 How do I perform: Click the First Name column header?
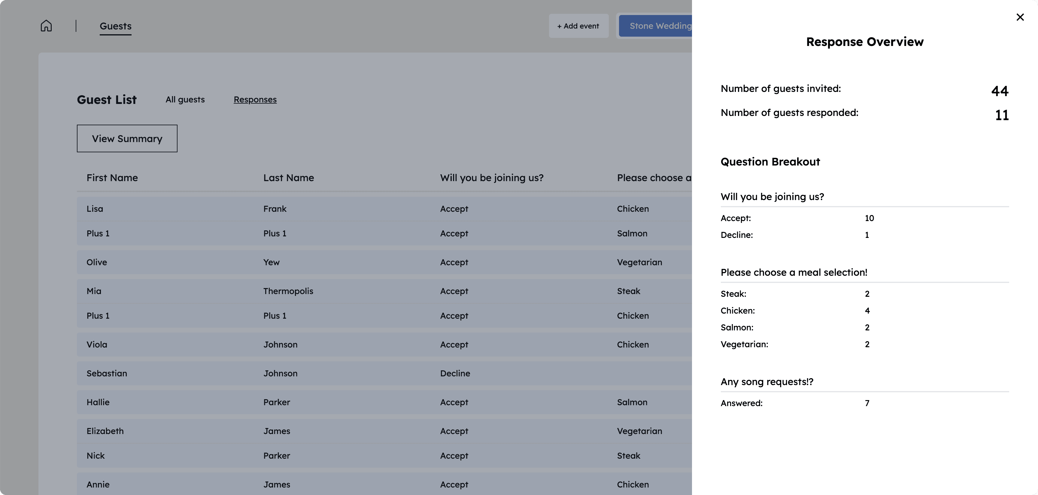(x=112, y=178)
